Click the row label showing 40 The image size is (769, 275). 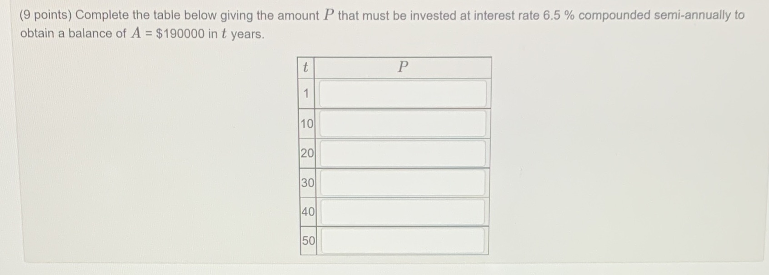307,212
